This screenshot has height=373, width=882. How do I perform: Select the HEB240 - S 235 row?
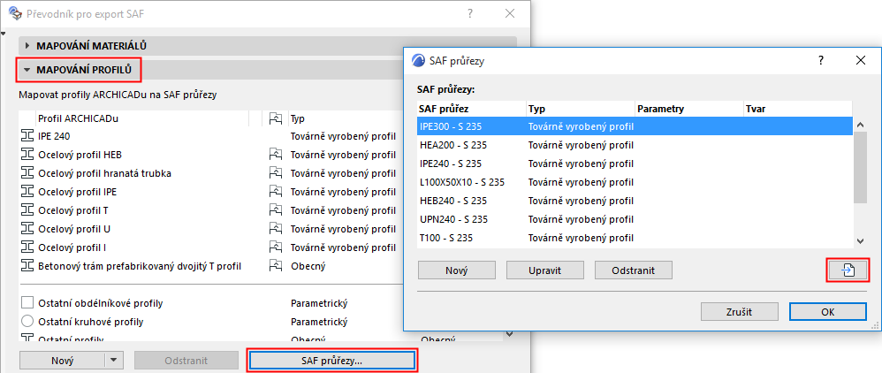point(635,201)
